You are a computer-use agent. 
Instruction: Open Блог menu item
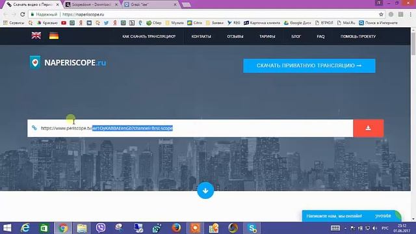pyautogui.click(x=296, y=36)
